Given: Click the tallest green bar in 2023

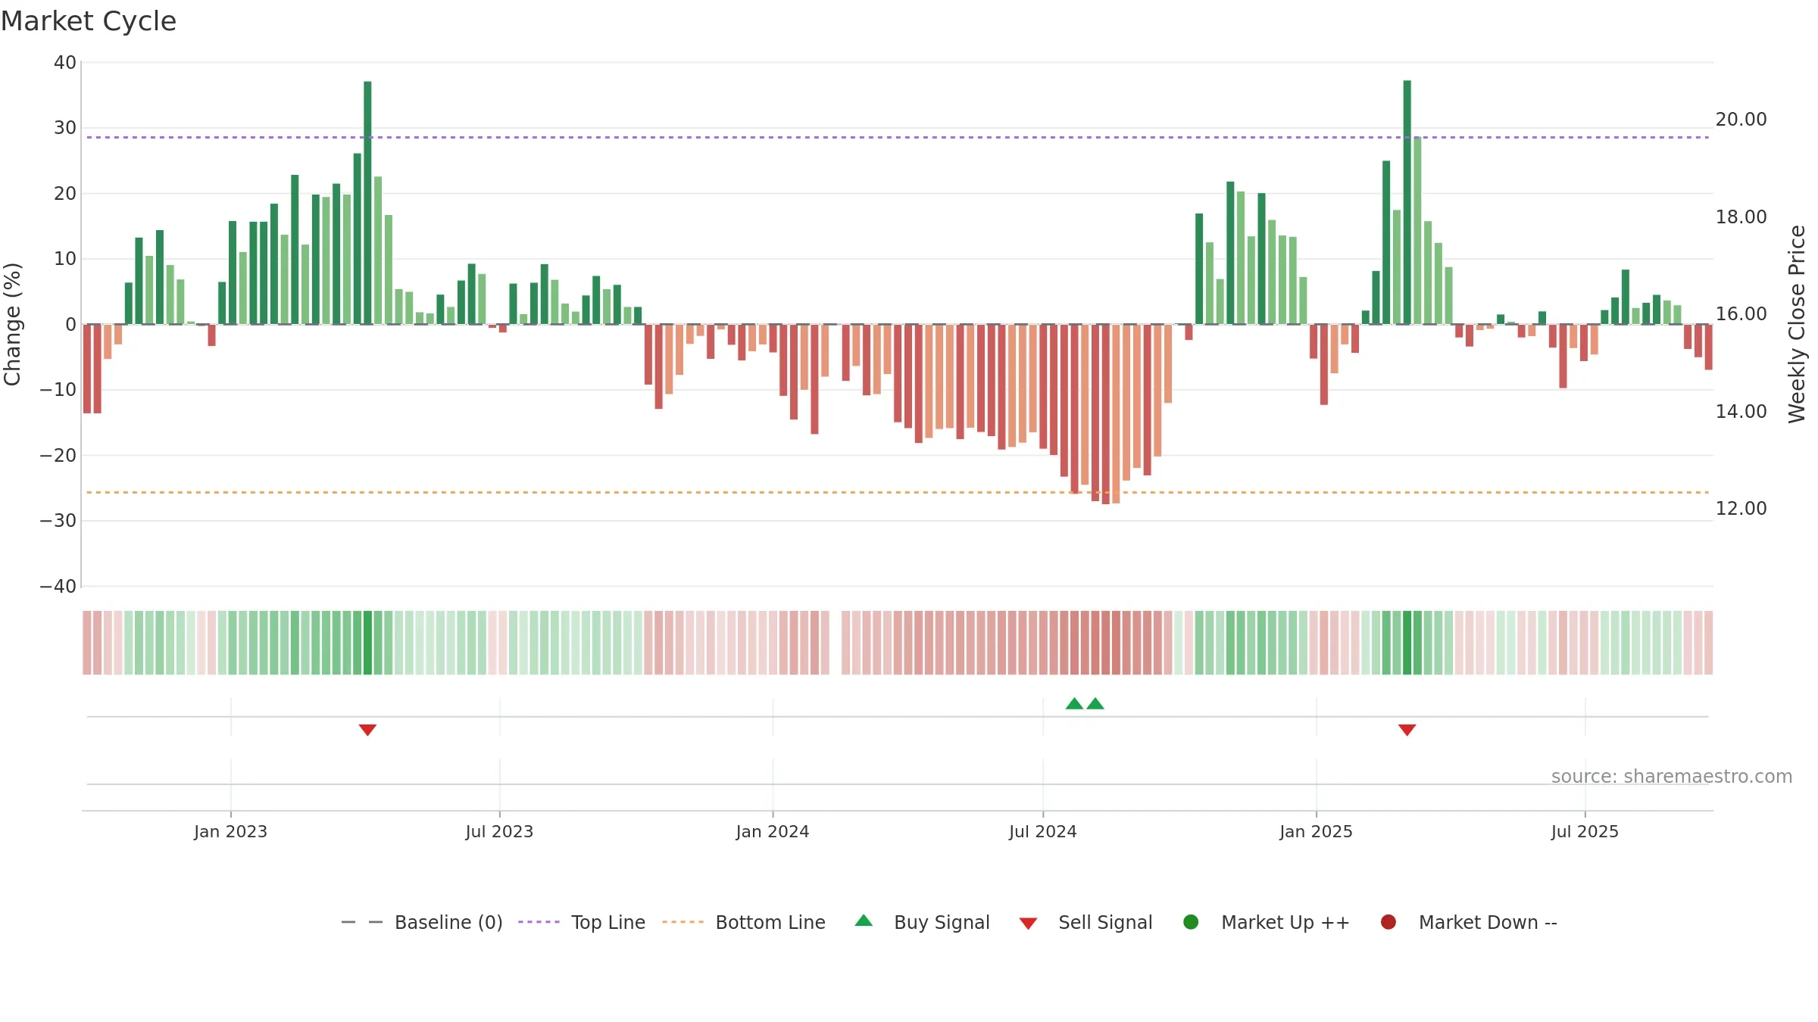Looking at the screenshot, I should point(367,203).
